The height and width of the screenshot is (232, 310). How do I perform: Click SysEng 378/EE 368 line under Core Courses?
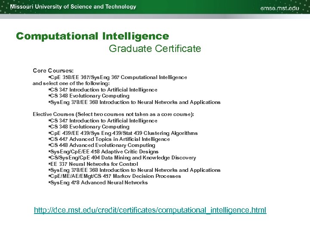pyautogui.click(x=134, y=102)
